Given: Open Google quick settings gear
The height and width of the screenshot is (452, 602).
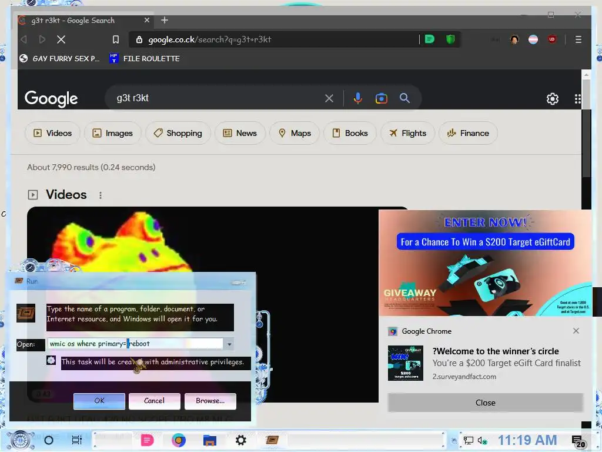Looking at the screenshot, I should [553, 99].
